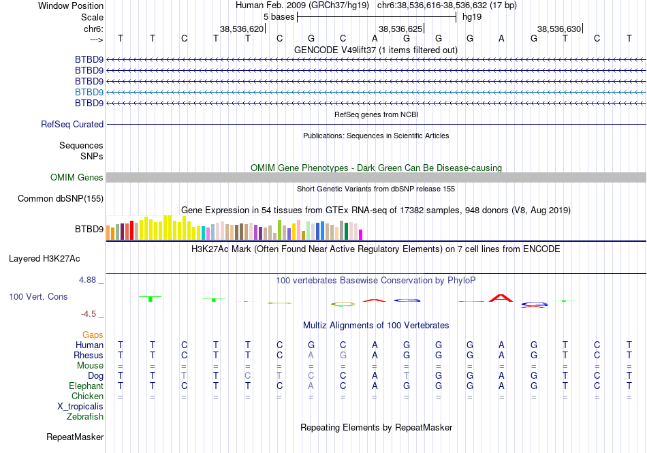Click the Window Position label
This screenshot has width=647, height=453.
pyautogui.click(x=71, y=5)
